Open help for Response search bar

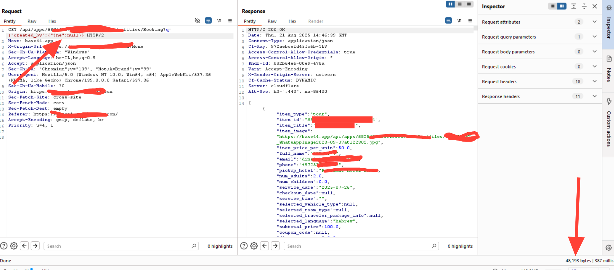pyautogui.click(x=244, y=246)
